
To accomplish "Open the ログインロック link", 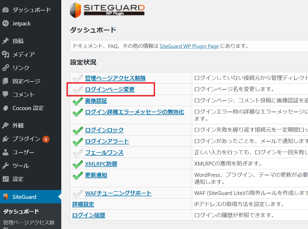I will 104,130.
